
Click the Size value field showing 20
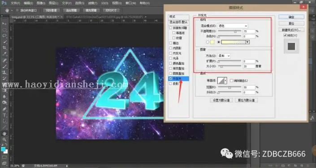[249, 66]
